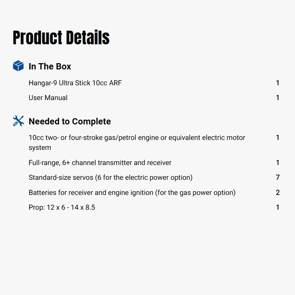This screenshot has width=295, height=295.
Task: Select the Needed to Complete heading
Action: pyautogui.click(x=70, y=121)
